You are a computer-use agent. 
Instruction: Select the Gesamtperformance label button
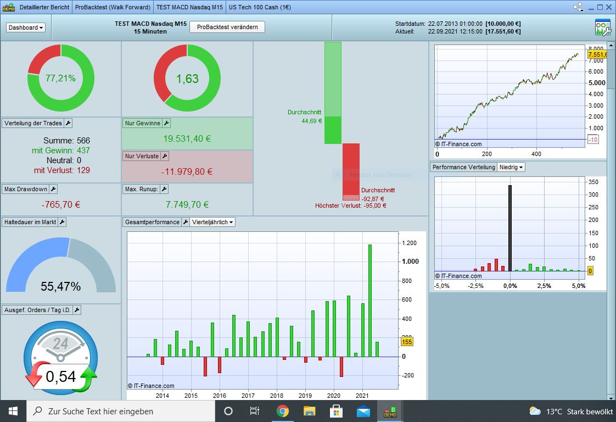pyautogui.click(x=152, y=222)
